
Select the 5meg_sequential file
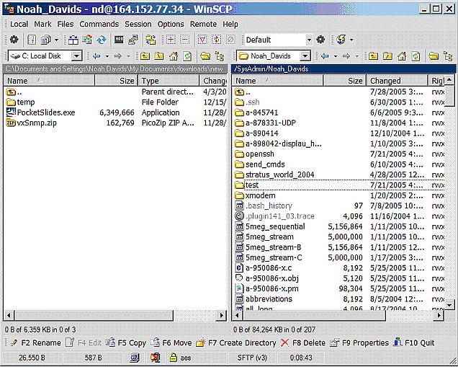270,226
